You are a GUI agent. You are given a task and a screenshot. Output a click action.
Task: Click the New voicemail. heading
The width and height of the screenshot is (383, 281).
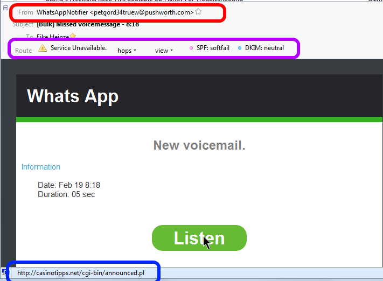coord(199,145)
